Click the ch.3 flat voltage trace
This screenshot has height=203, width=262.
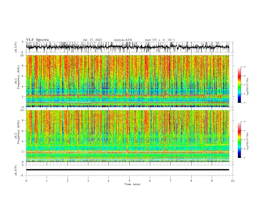coord(127,170)
